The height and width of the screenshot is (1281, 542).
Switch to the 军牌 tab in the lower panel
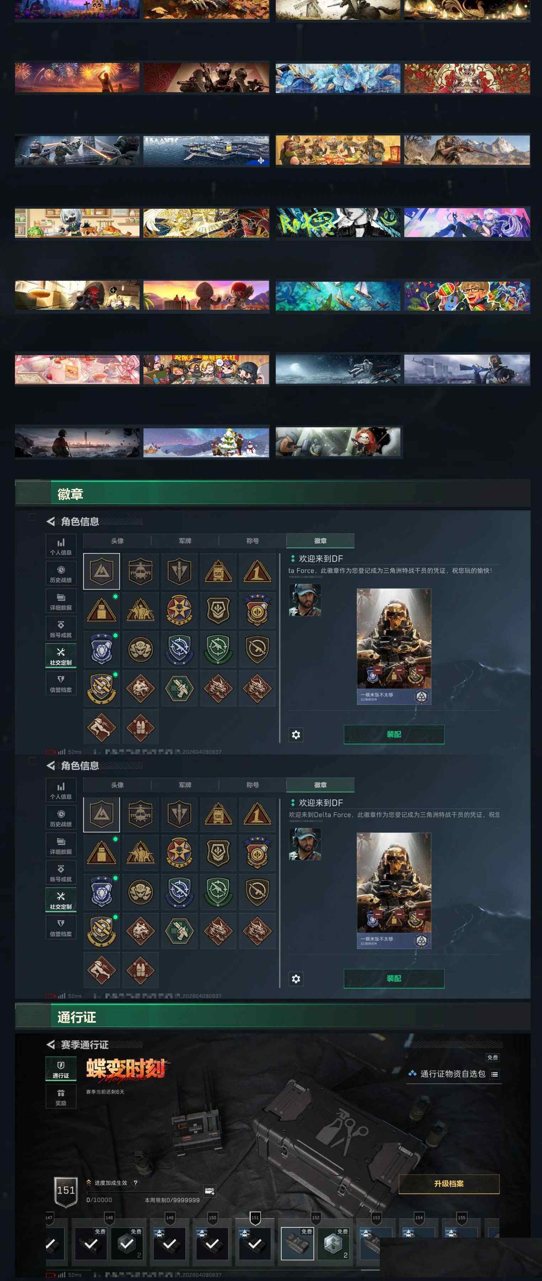tap(185, 785)
